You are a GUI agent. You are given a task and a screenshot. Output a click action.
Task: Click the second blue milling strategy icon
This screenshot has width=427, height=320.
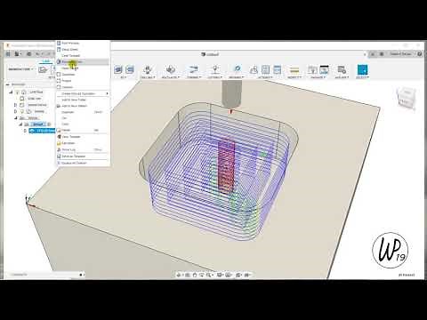pos(130,69)
